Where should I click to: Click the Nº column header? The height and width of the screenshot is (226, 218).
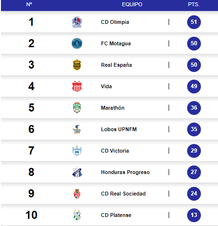[29, 4]
